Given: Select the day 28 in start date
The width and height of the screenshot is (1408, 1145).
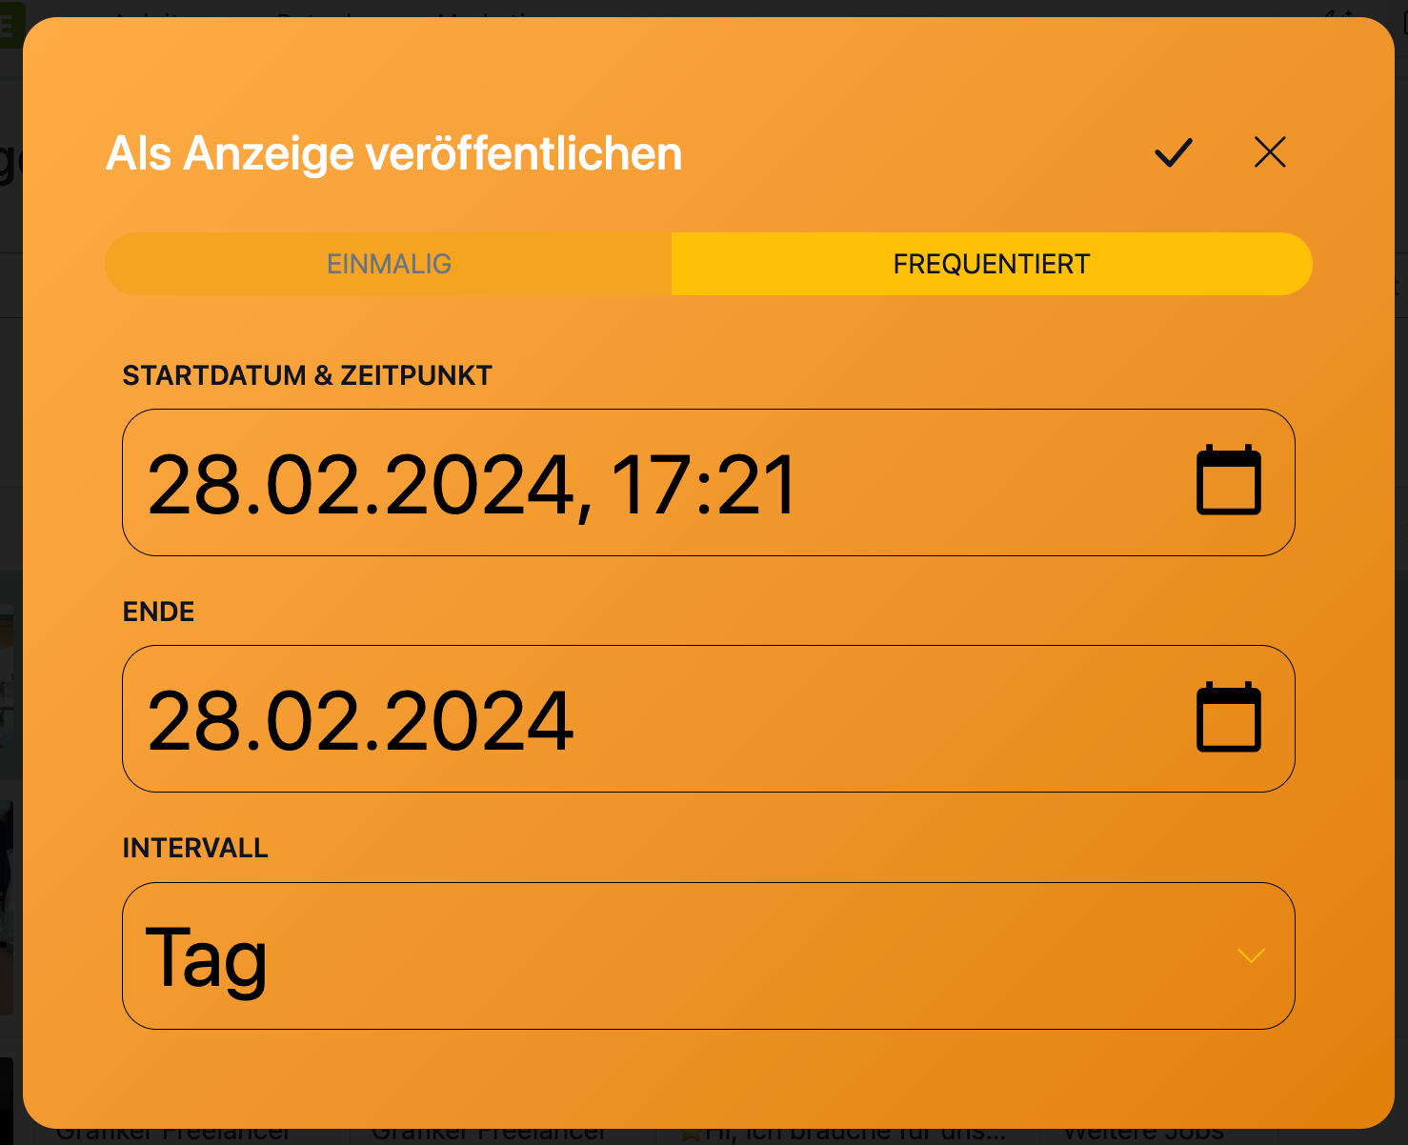Looking at the screenshot, I should click(x=194, y=486).
